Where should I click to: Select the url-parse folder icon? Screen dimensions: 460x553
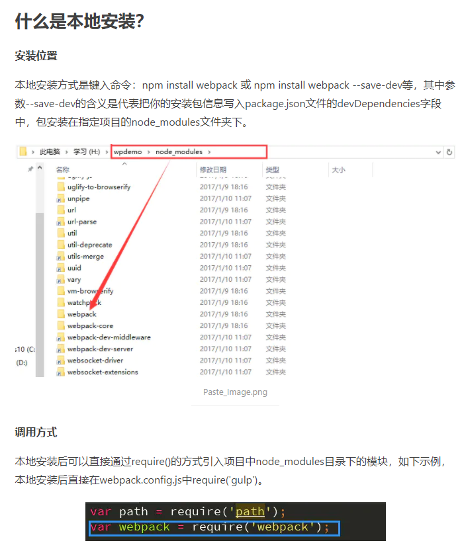(61, 222)
